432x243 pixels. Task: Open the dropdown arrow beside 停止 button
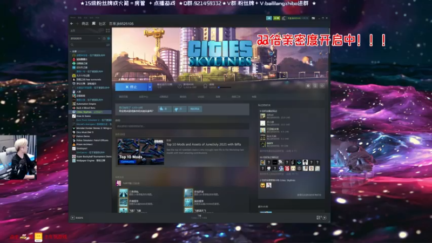150,87
